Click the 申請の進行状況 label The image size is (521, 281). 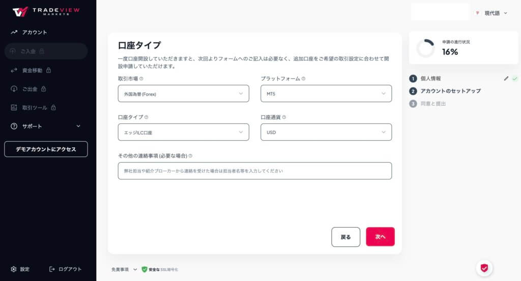click(456, 42)
